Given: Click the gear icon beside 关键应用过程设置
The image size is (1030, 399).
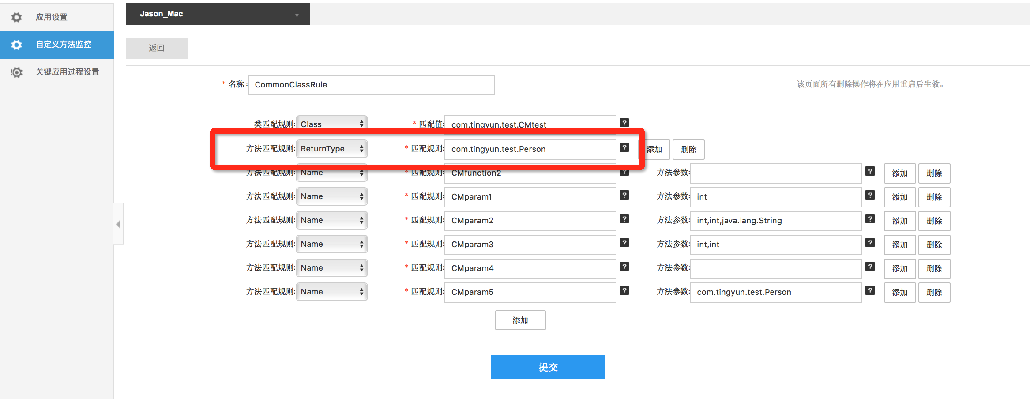Looking at the screenshot, I should pyautogui.click(x=16, y=72).
